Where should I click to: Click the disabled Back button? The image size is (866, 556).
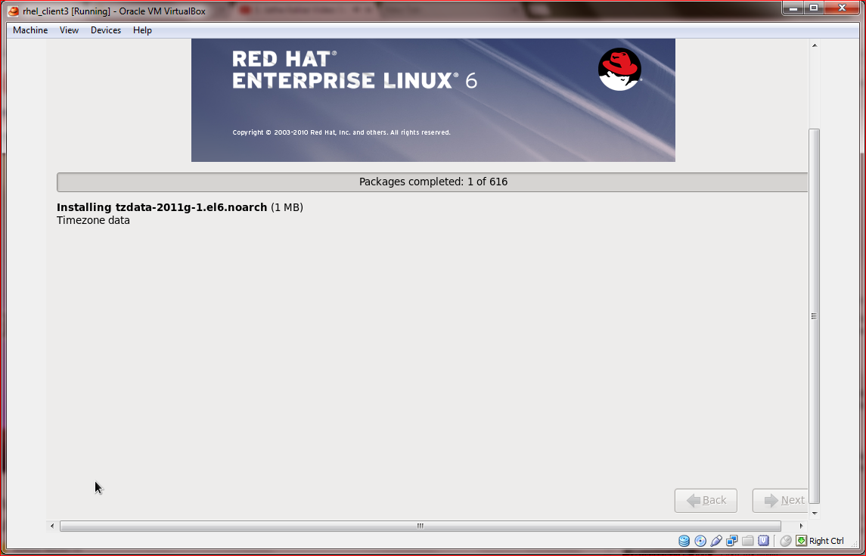coord(705,500)
